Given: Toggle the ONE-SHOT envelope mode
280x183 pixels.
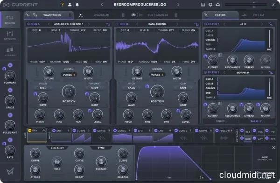Looking at the screenshot, I should (x=57, y=148).
